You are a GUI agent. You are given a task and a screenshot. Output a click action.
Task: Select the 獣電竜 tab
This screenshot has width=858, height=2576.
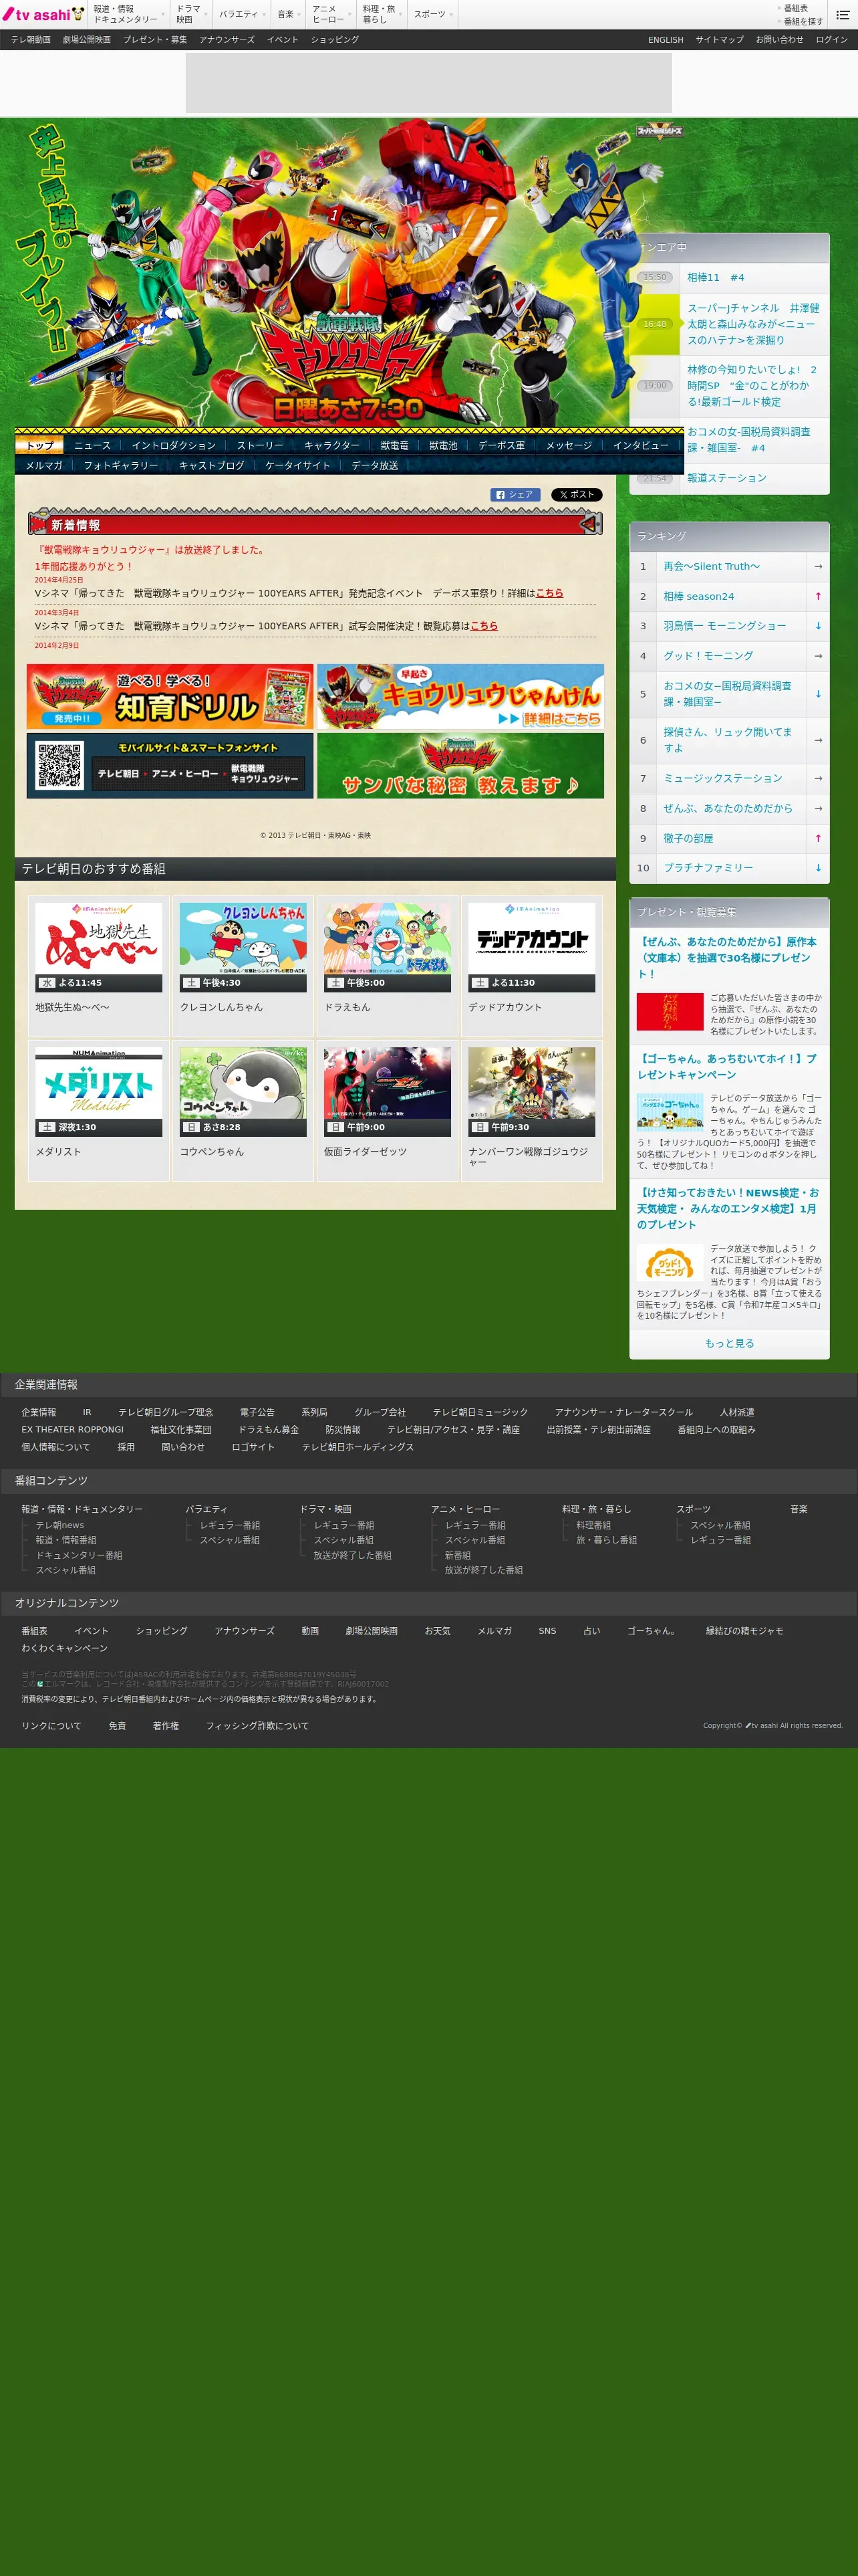click(x=394, y=445)
